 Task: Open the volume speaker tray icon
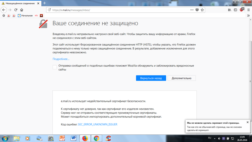(219, 139)
